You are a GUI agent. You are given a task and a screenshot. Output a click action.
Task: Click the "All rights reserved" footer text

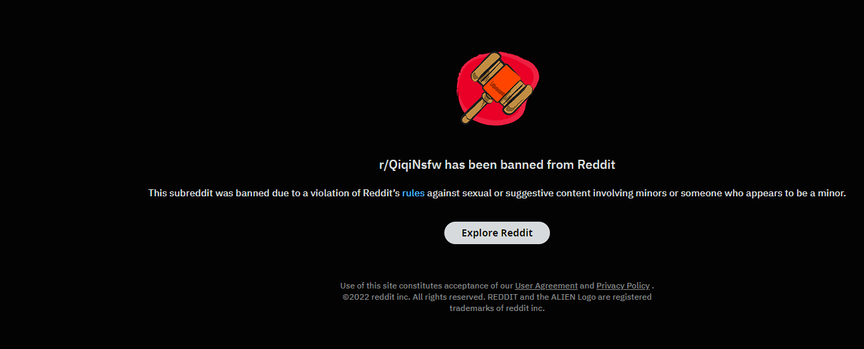[449, 297]
